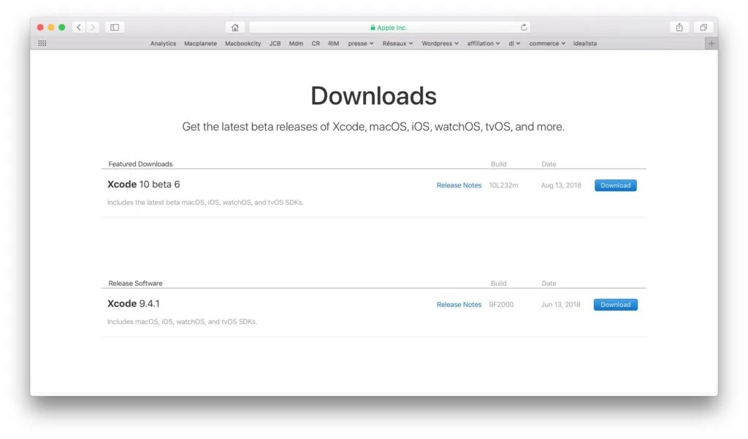Open a new tab with the plus button
The image size is (748, 439).
click(x=711, y=43)
